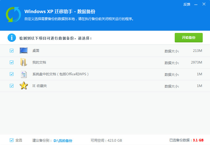
Task: Click 数据大小 label in 系统盘中的文档 row
Action: 172,75
